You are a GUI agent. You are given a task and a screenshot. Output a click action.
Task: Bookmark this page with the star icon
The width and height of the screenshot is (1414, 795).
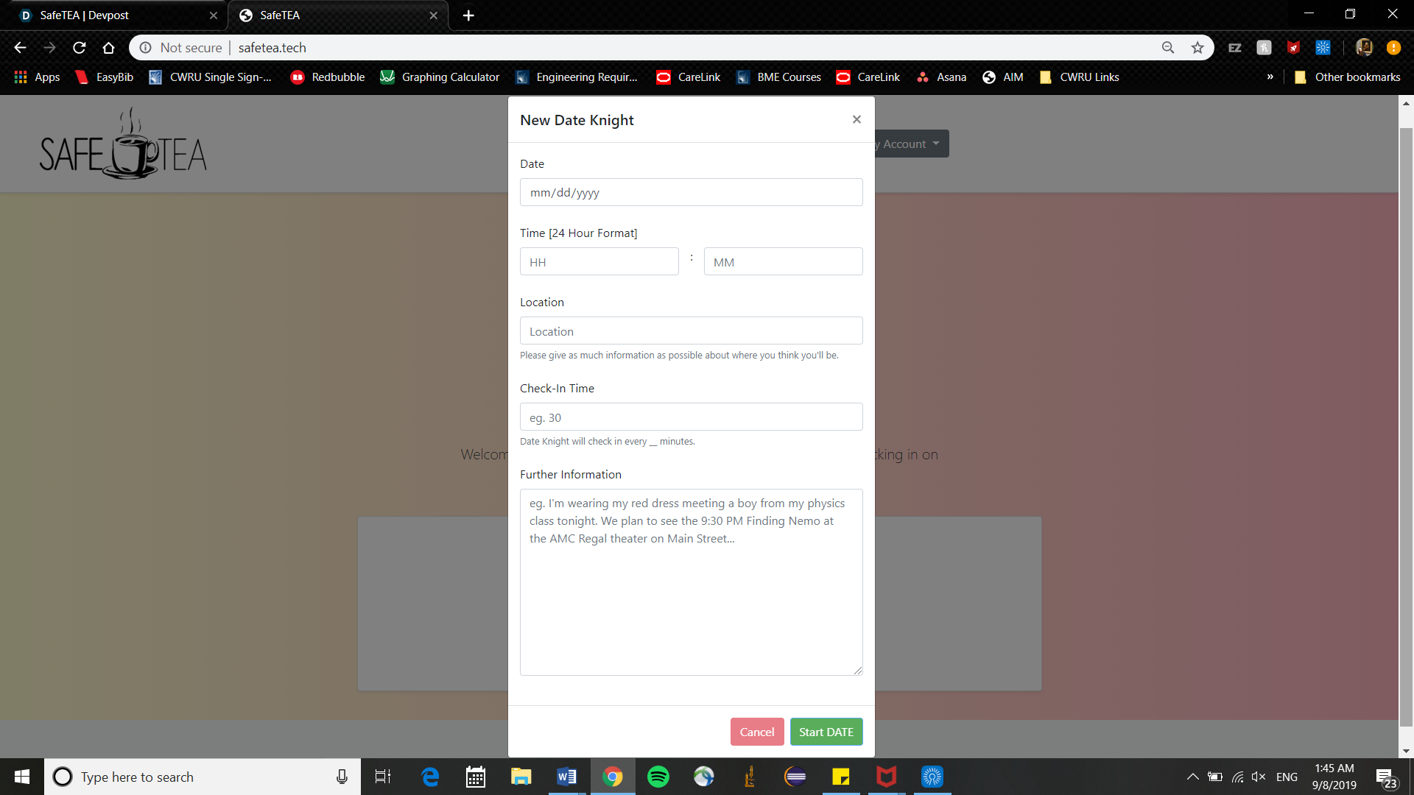(1197, 48)
